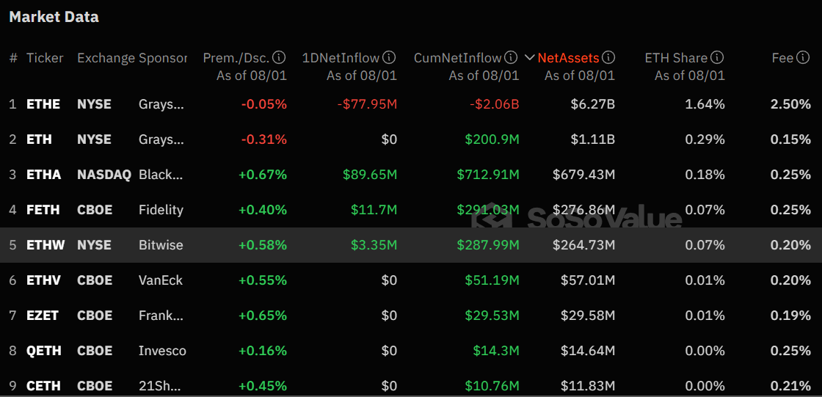Select the NASDAQ exchange cell
822x397 pixels.
click(x=103, y=174)
